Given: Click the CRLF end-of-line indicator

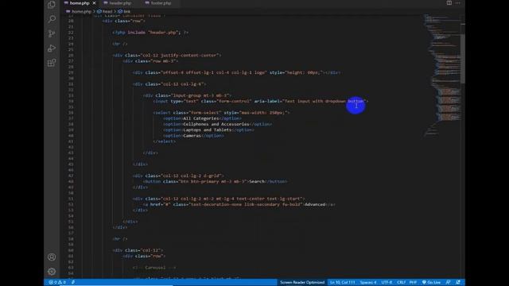Looking at the screenshot, I should 401,283.
